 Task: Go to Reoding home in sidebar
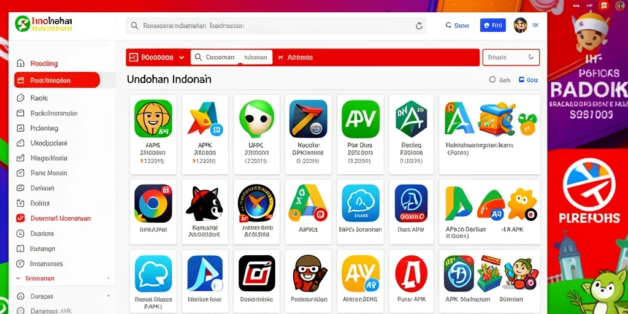tap(38, 63)
